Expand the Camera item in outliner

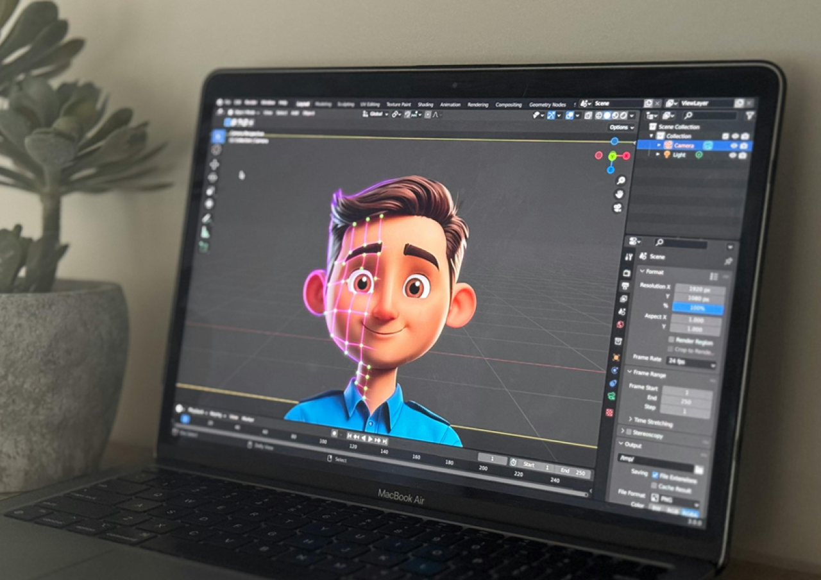pyautogui.click(x=659, y=145)
